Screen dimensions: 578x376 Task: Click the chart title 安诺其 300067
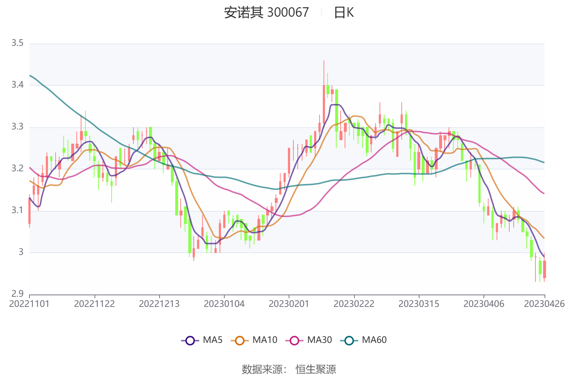click(266, 12)
